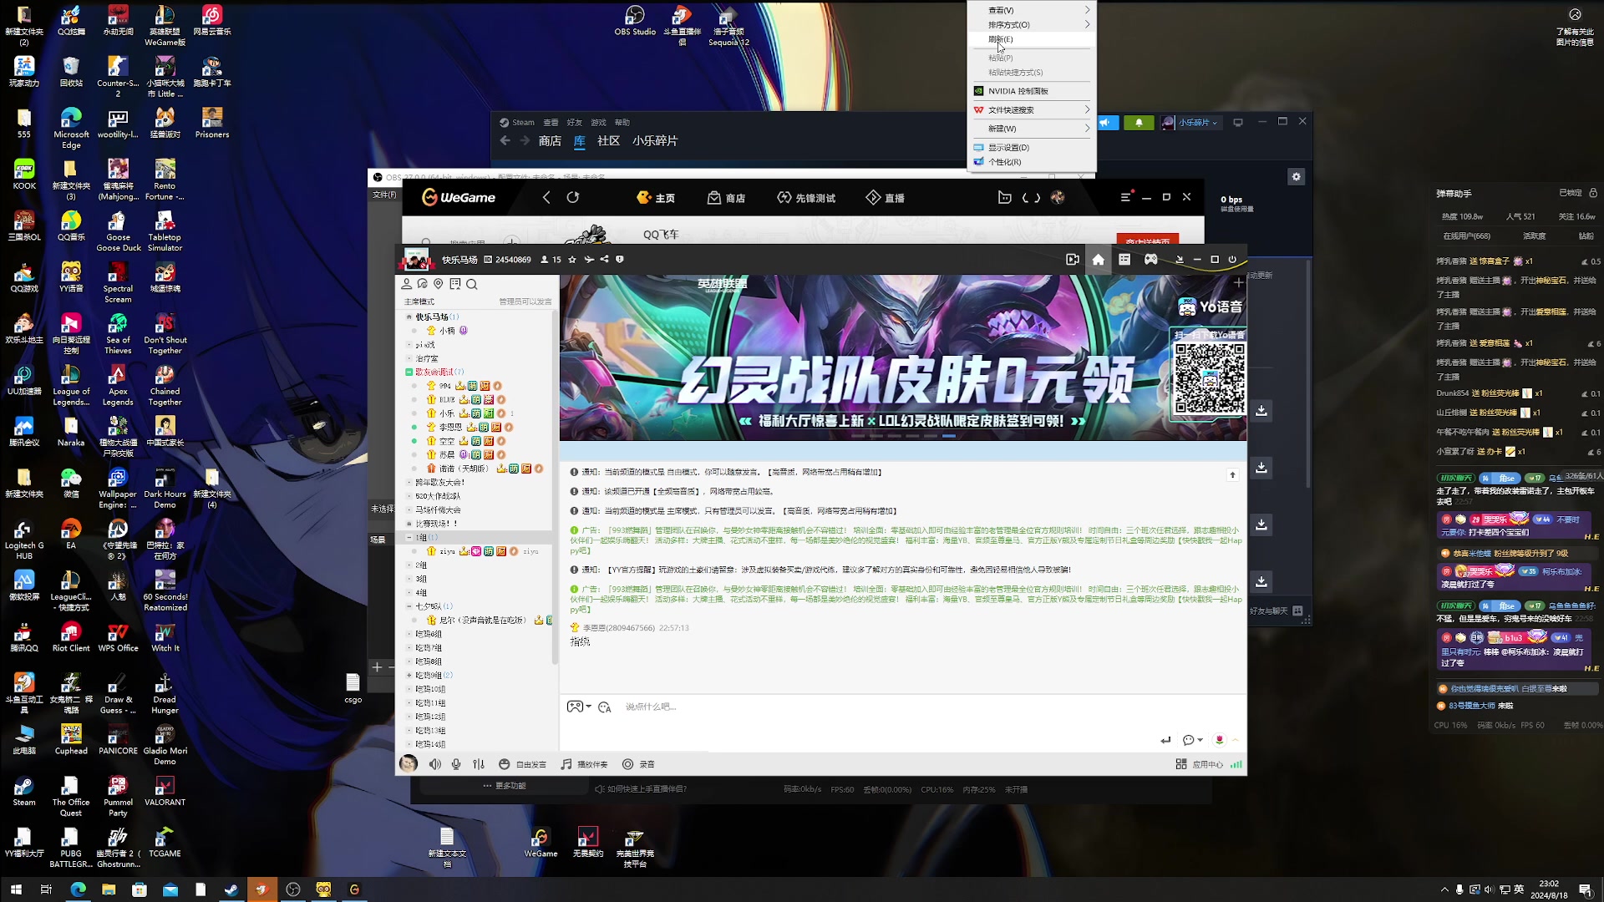Open the YY audio mixer settings icon

click(479, 764)
